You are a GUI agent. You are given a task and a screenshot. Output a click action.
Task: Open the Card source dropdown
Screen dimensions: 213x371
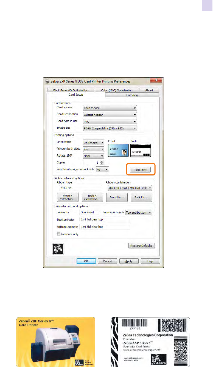pos(110,108)
